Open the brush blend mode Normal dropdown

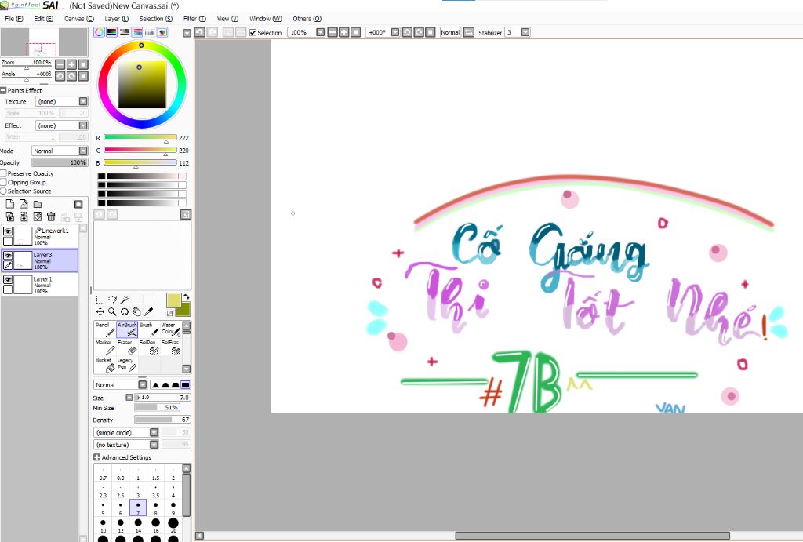pyautogui.click(x=120, y=384)
